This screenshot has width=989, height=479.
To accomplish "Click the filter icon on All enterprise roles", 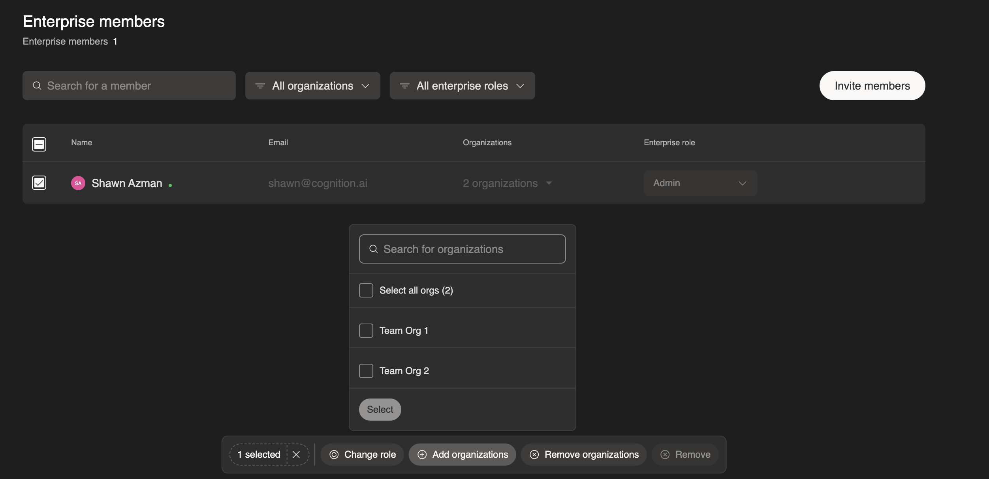I will point(404,86).
